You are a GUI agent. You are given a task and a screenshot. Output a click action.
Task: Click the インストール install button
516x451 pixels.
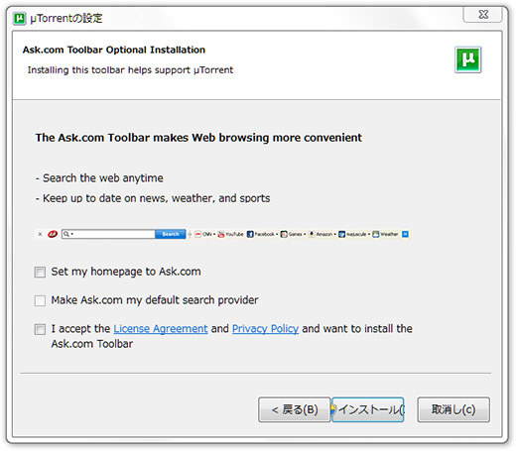[x=368, y=409]
